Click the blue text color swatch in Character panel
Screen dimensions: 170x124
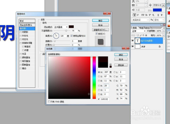[157, 10]
